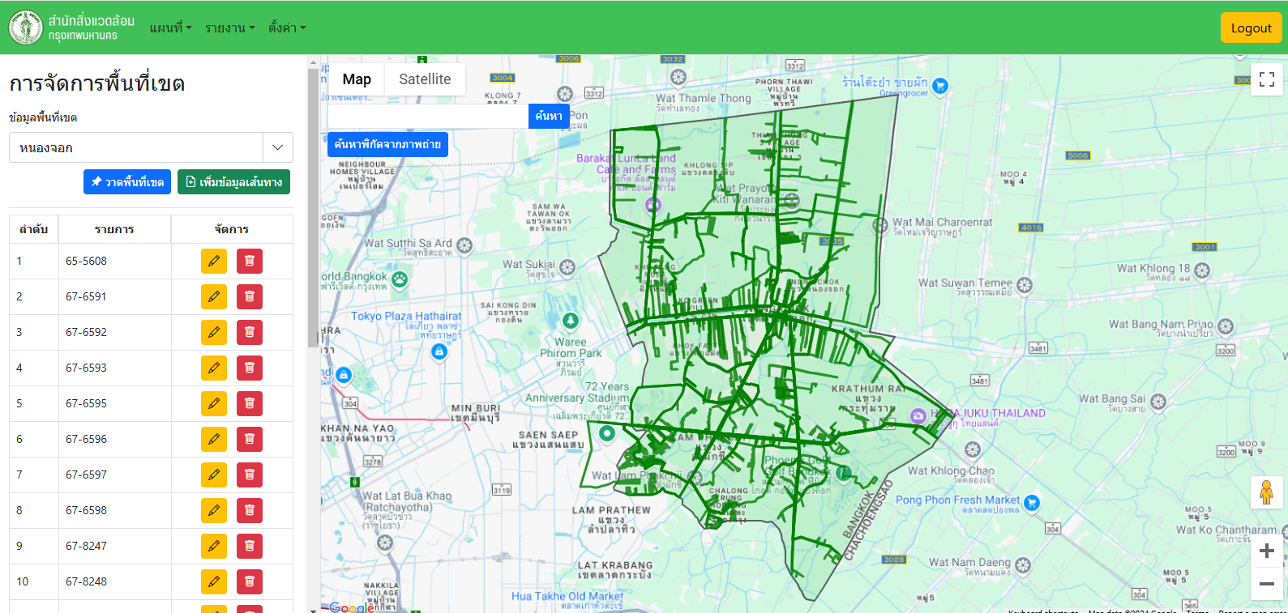
Task: Expand the รายงาน menu
Action: point(229,28)
